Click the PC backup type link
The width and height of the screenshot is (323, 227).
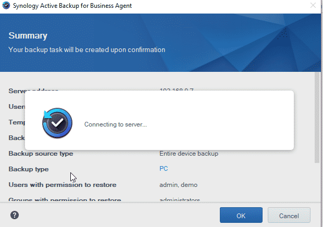pos(164,169)
